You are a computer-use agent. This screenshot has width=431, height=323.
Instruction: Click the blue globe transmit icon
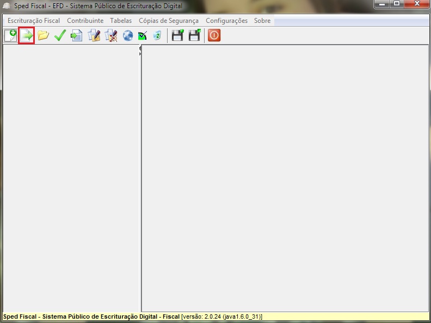[x=128, y=36]
